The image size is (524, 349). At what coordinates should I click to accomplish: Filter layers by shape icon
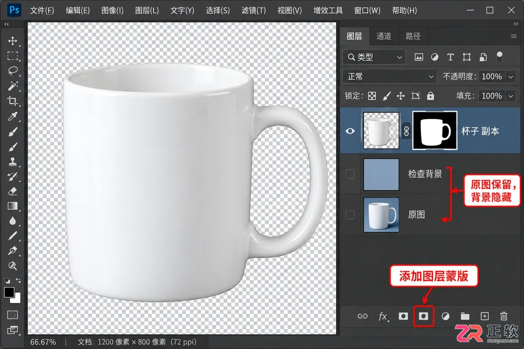click(x=466, y=57)
